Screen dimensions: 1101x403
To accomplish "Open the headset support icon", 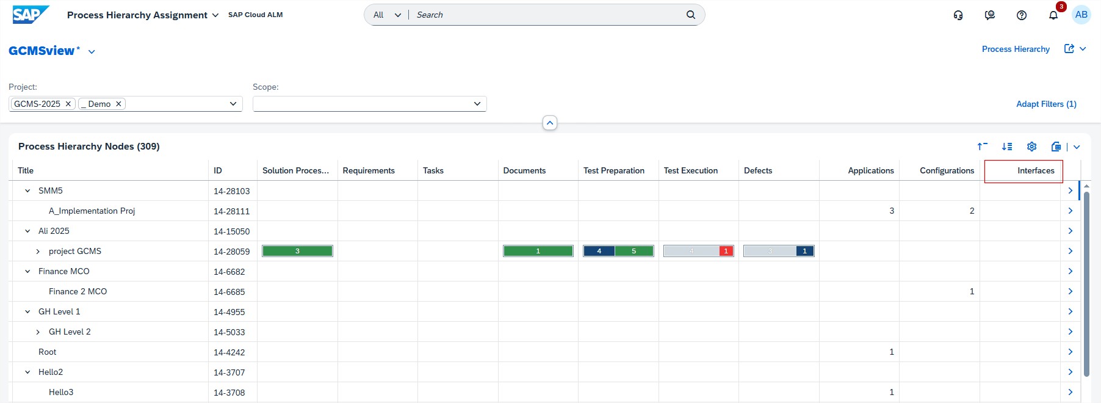I will tap(958, 15).
